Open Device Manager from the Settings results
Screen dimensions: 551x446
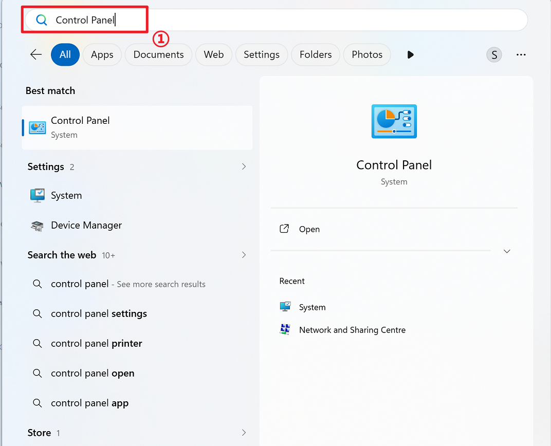(x=86, y=225)
